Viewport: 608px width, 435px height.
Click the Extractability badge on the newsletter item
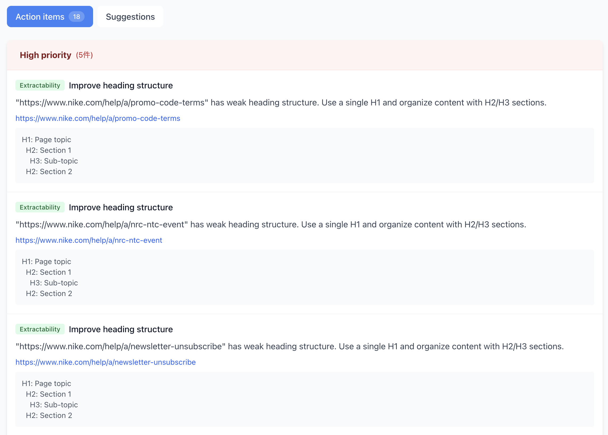(x=40, y=329)
